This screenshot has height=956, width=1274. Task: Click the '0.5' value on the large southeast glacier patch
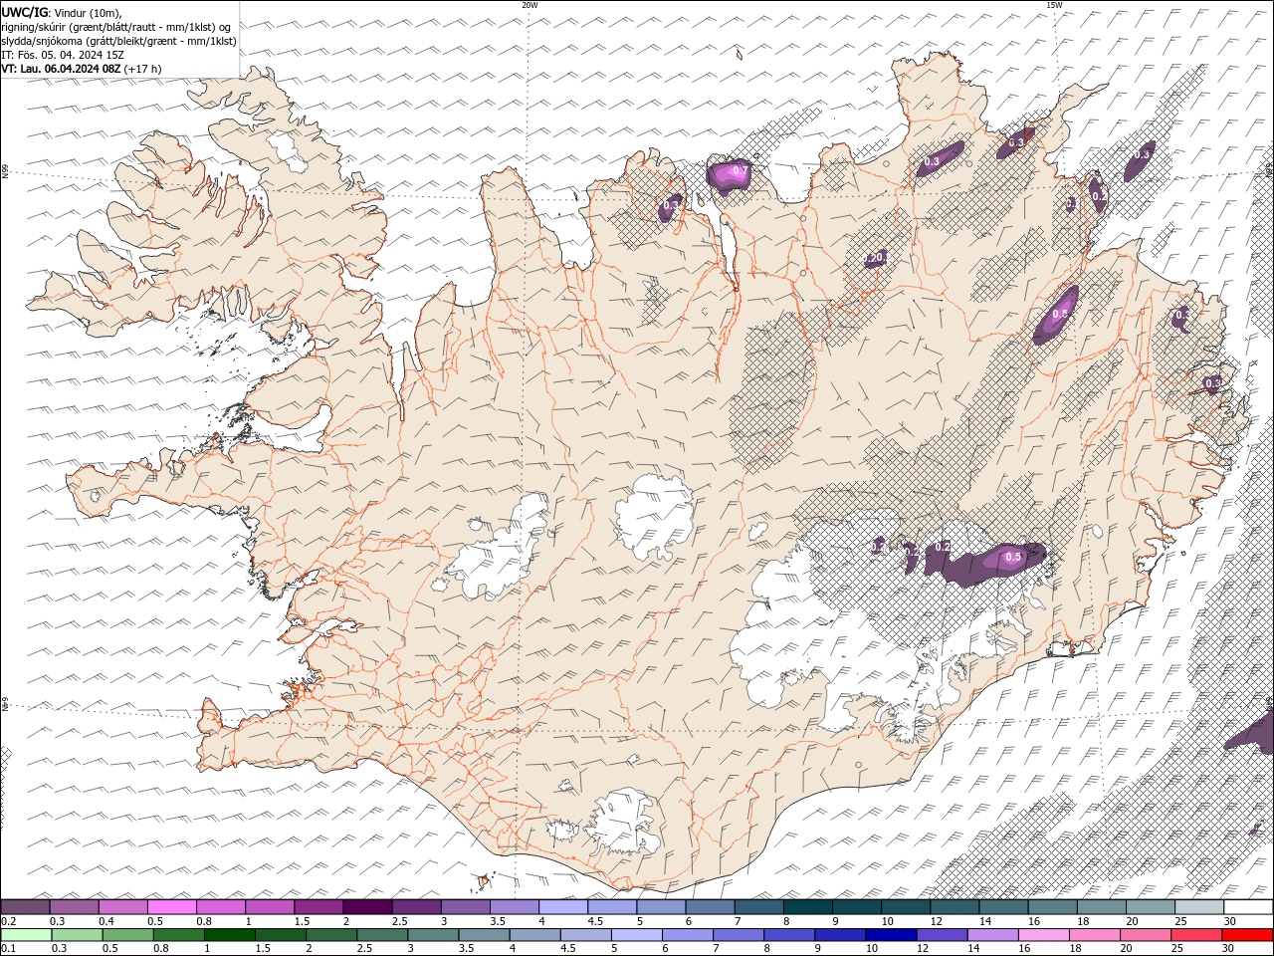click(1013, 557)
